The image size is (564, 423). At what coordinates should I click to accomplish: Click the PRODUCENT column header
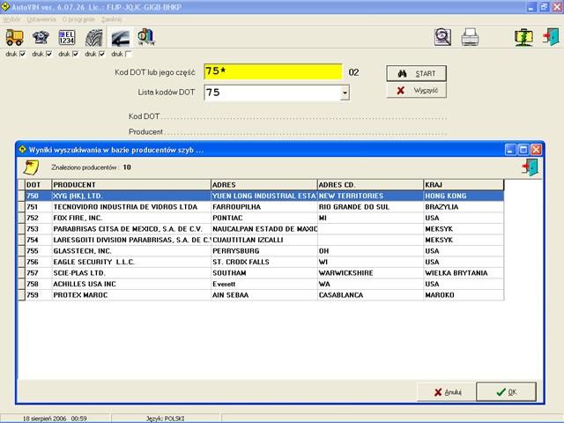click(x=131, y=185)
